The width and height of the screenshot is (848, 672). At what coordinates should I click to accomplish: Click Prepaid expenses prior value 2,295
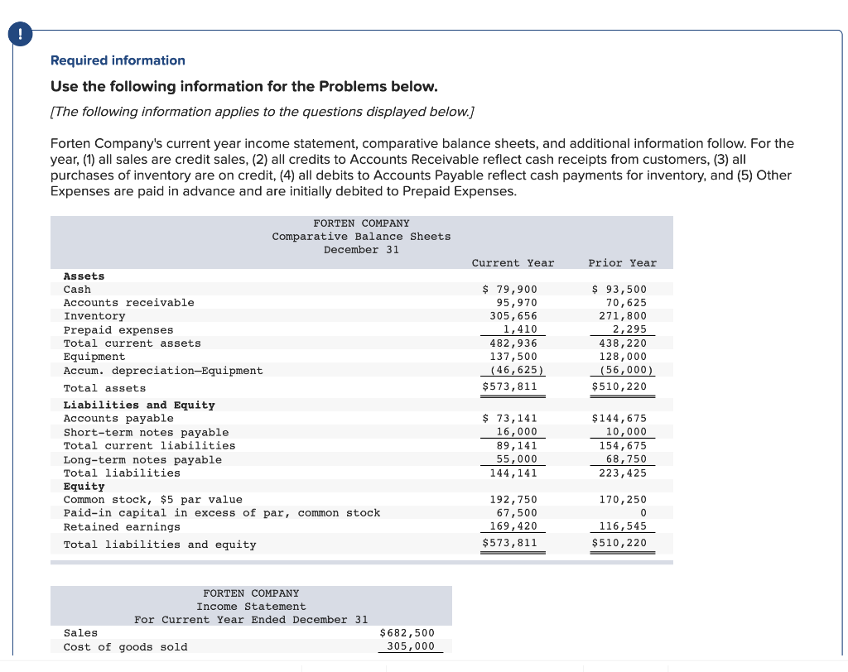tap(629, 329)
